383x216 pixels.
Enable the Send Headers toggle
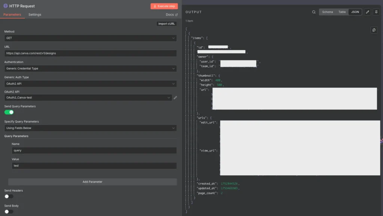point(9,196)
